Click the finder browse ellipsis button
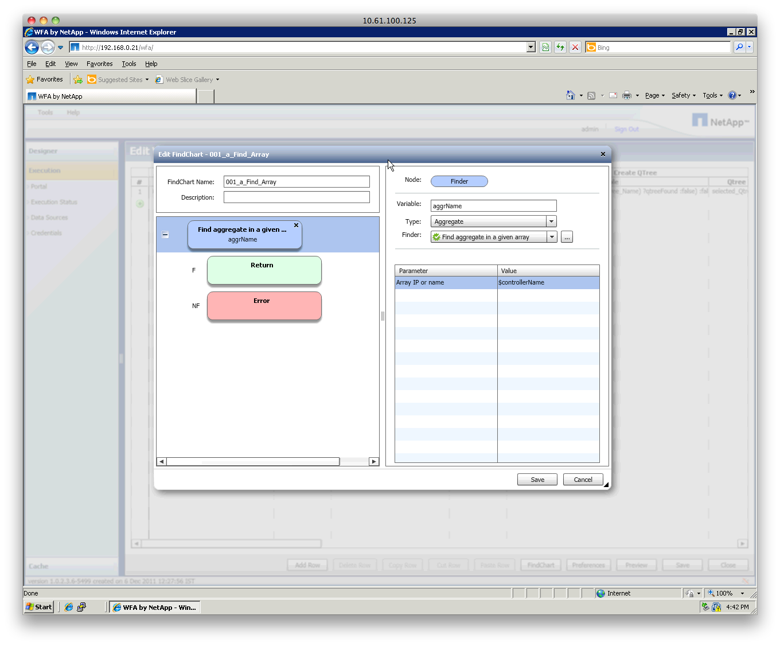 click(567, 237)
